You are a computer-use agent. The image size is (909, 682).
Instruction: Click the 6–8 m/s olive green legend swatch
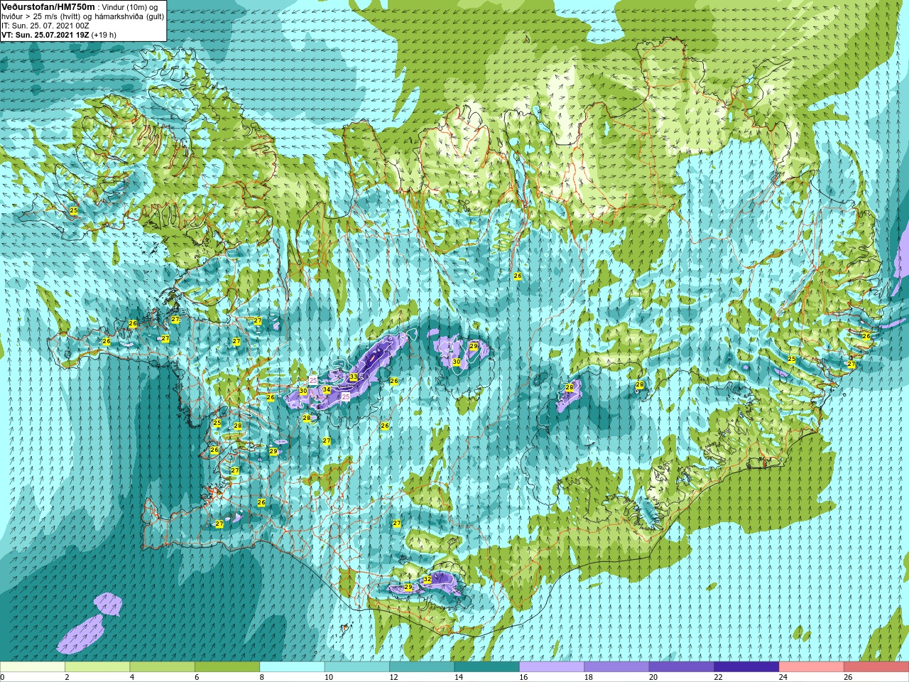[227, 667]
